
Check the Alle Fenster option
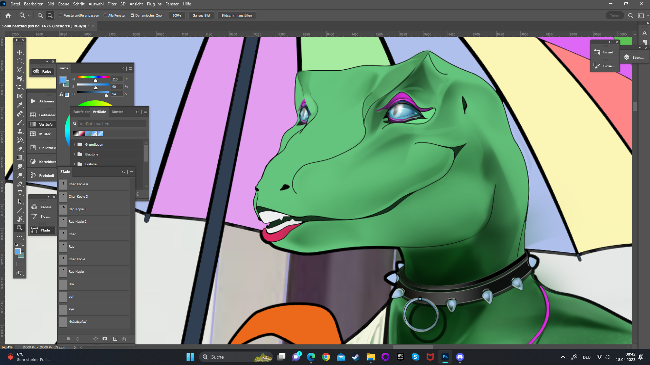[x=105, y=16]
